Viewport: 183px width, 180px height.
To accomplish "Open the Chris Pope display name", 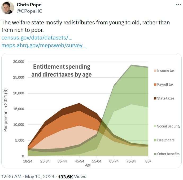I will coord(29,5).
